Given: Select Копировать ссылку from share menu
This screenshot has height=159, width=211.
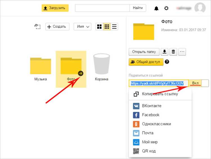Looking at the screenshot, I should pos(160,94).
